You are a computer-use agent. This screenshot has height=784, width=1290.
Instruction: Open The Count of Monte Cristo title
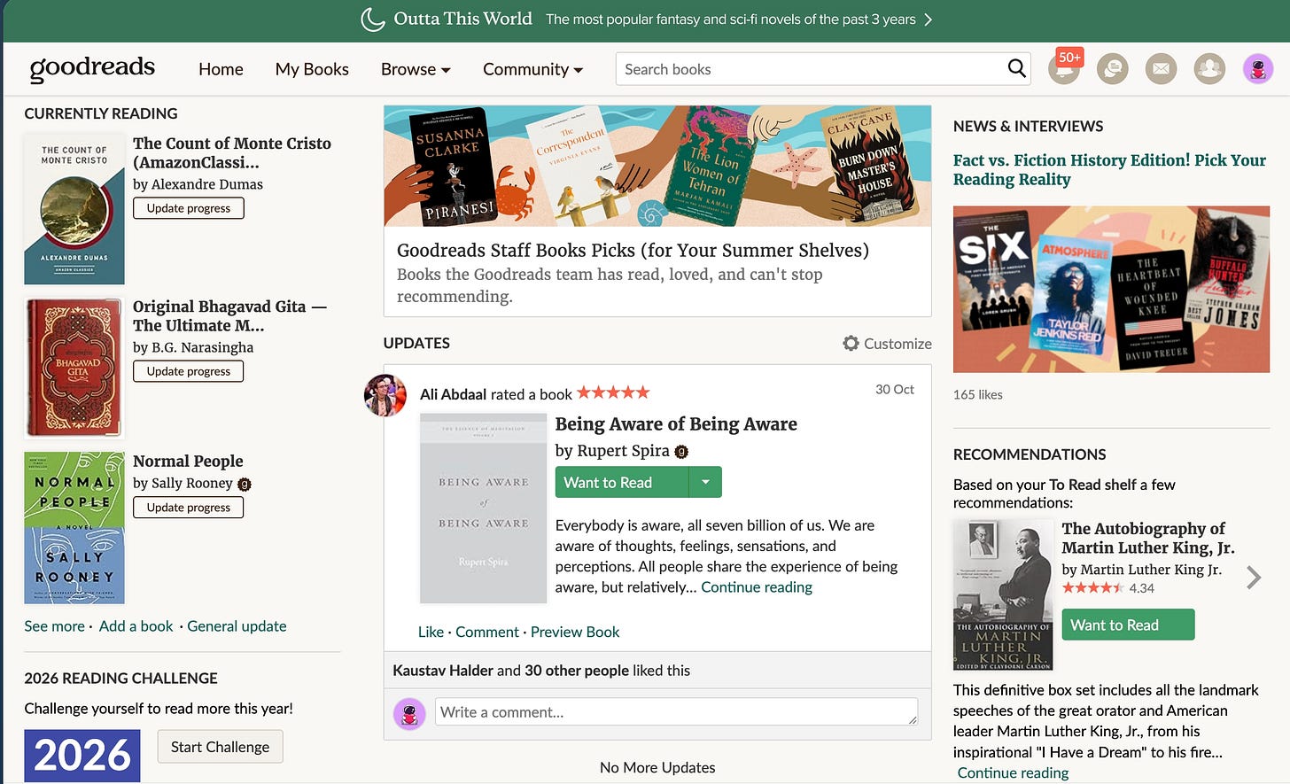[232, 152]
